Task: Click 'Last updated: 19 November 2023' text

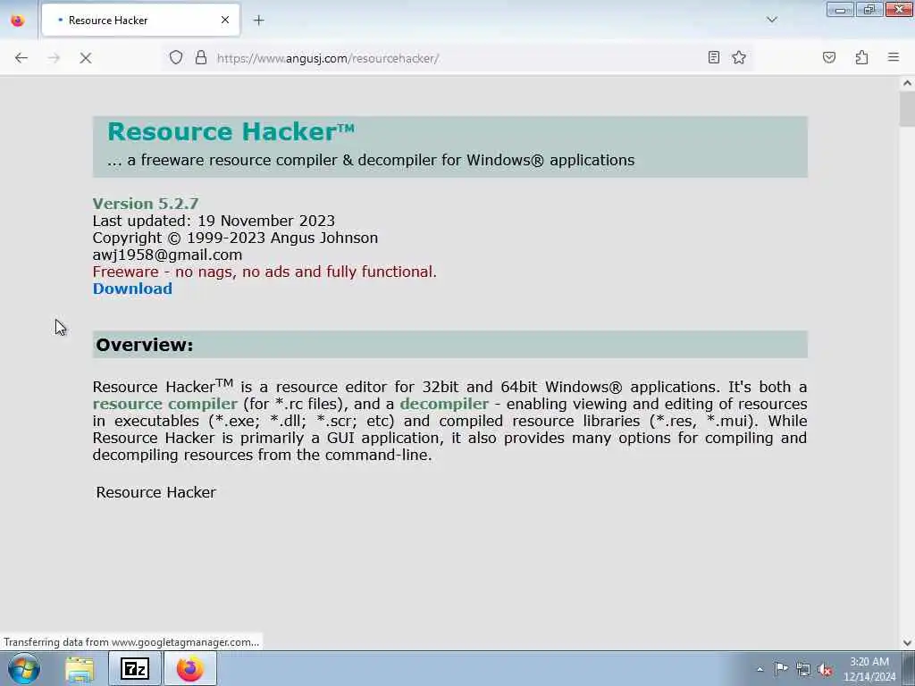Action: pos(214,222)
